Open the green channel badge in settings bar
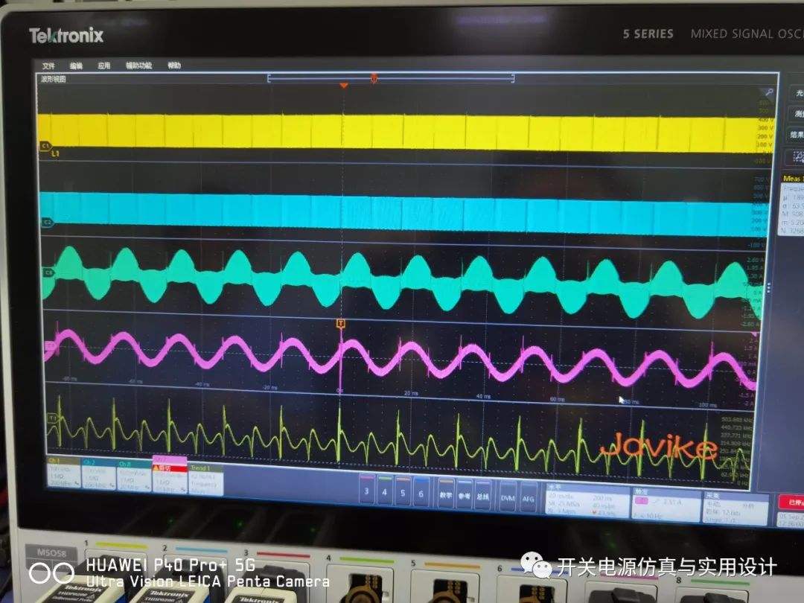 click(x=134, y=476)
